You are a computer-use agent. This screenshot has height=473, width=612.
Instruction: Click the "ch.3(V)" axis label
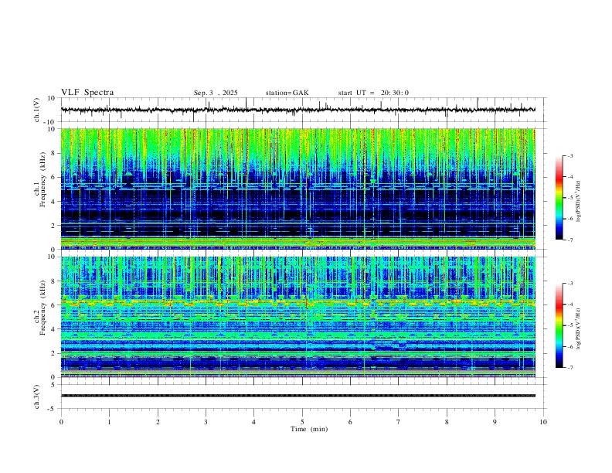pos(37,396)
